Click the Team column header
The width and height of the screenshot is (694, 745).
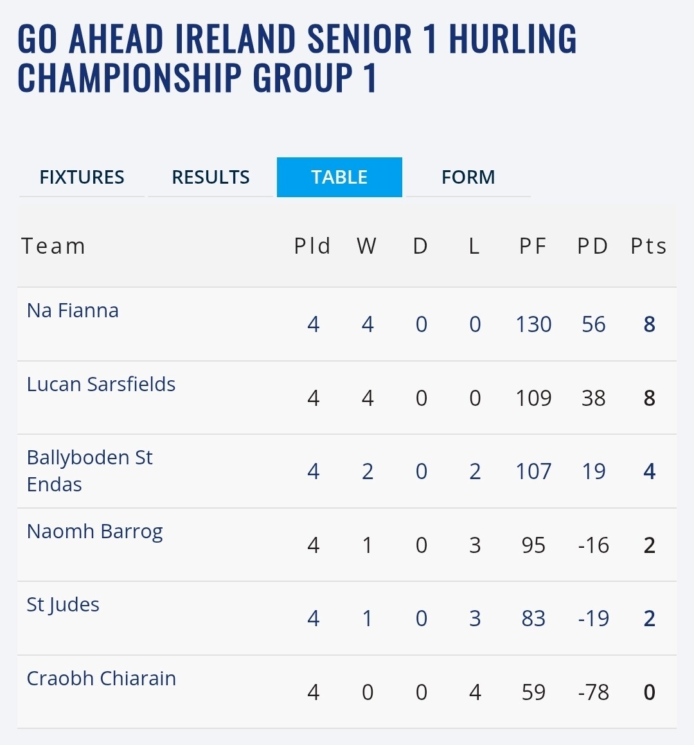point(53,247)
